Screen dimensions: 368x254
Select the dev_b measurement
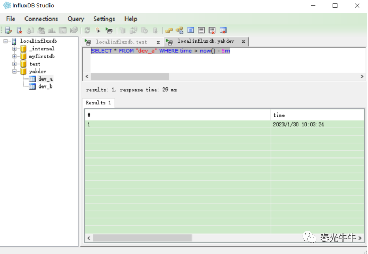tap(45, 86)
